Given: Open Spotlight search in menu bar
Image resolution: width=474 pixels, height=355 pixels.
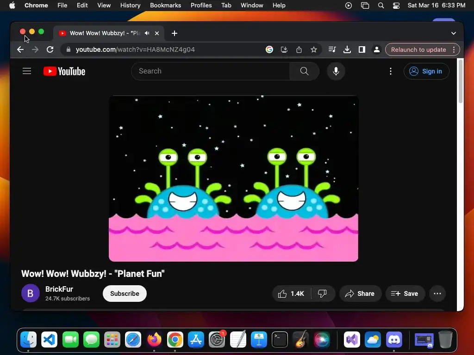Looking at the screenshot, I should (x=381, y=6).
